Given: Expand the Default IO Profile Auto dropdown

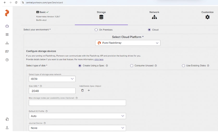Looking at the screenshot, I should (77, 116).
